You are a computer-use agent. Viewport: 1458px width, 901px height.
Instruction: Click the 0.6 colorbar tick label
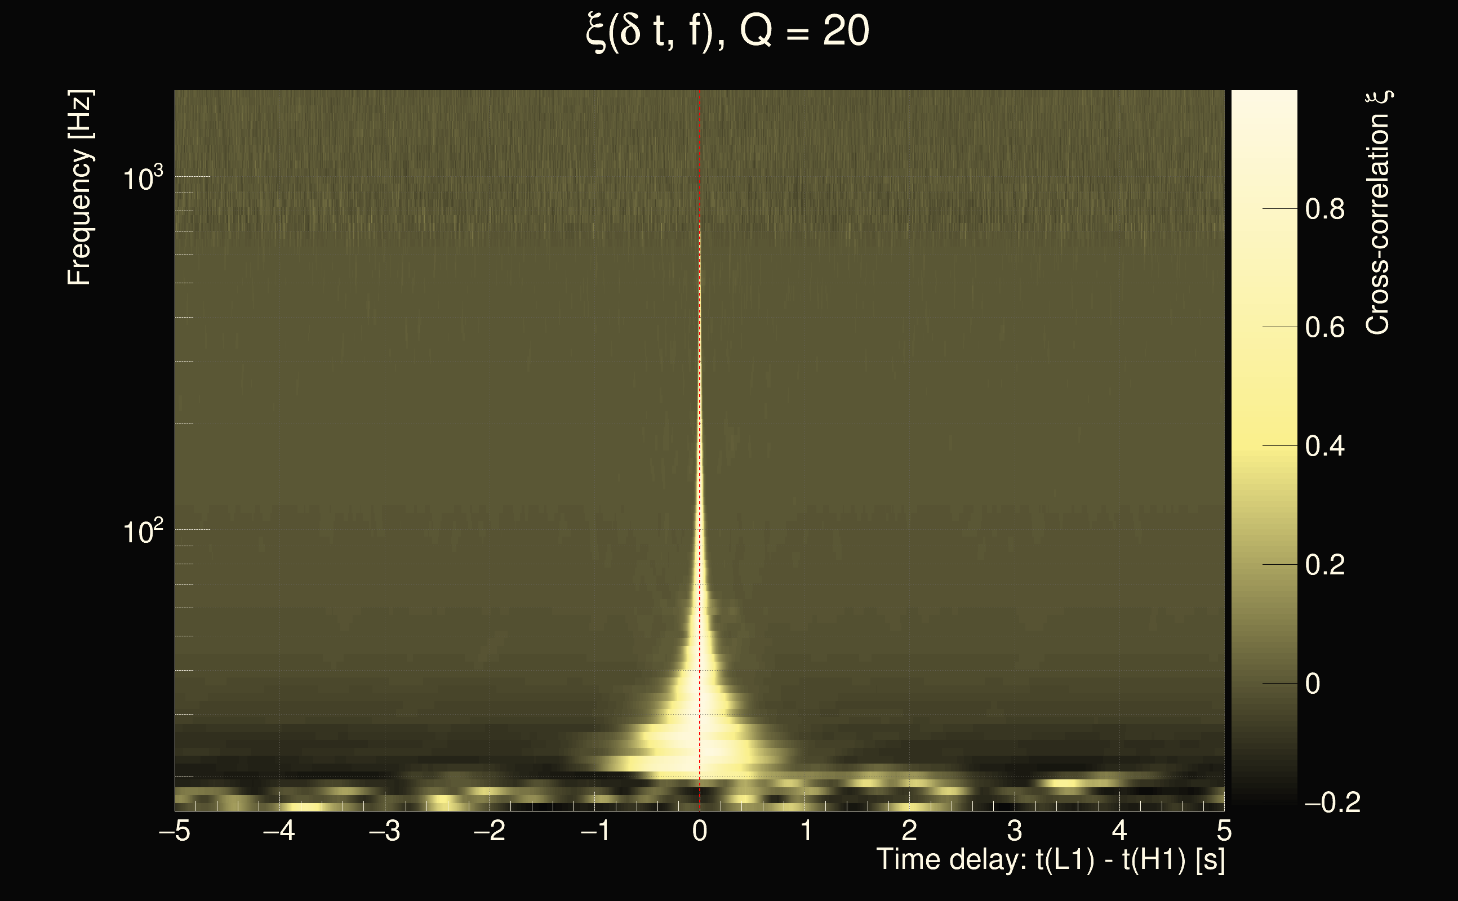point(1324,327)
